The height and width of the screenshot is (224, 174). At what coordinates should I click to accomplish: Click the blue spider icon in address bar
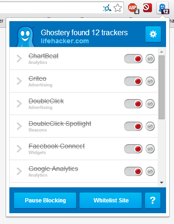point(107,8)
